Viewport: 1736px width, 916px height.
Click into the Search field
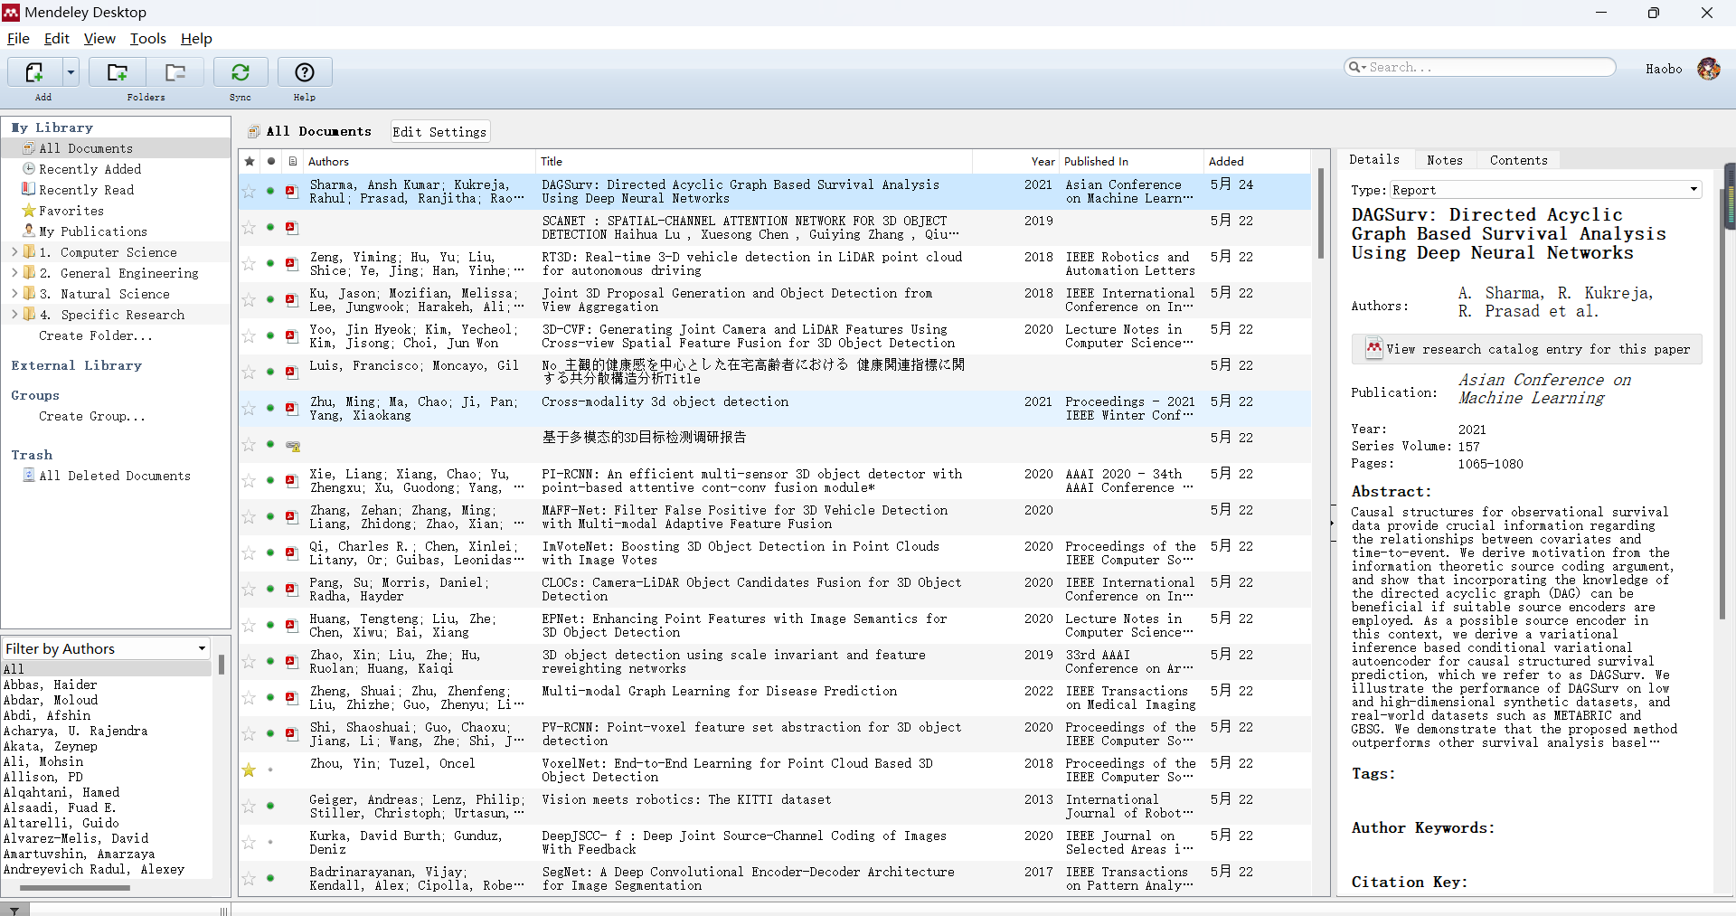(1480, 67)
